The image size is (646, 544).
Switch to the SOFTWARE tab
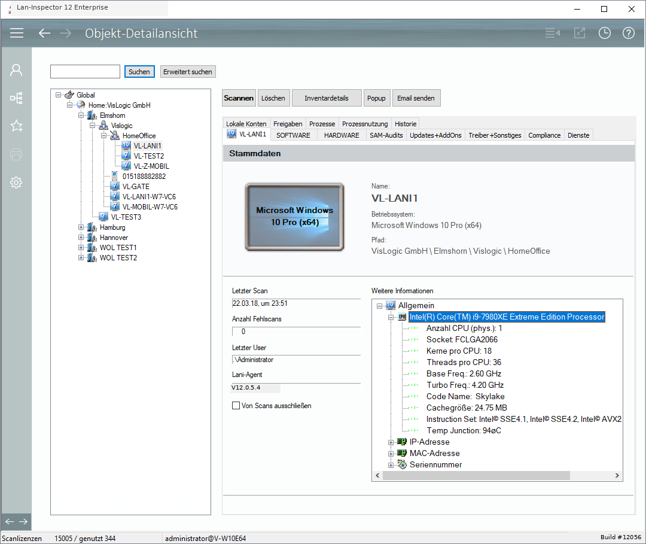(293, 135)
